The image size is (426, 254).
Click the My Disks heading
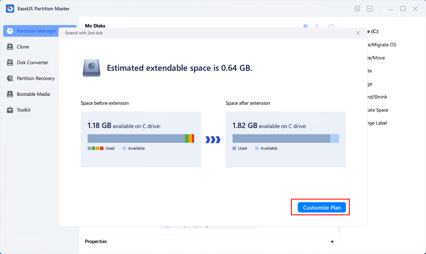(95, 26)
